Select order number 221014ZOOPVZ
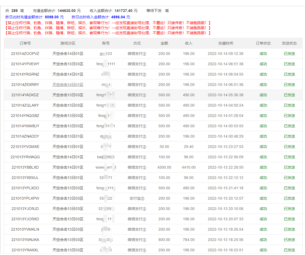This screenshot has height=255, width=305. pos(25,54)
